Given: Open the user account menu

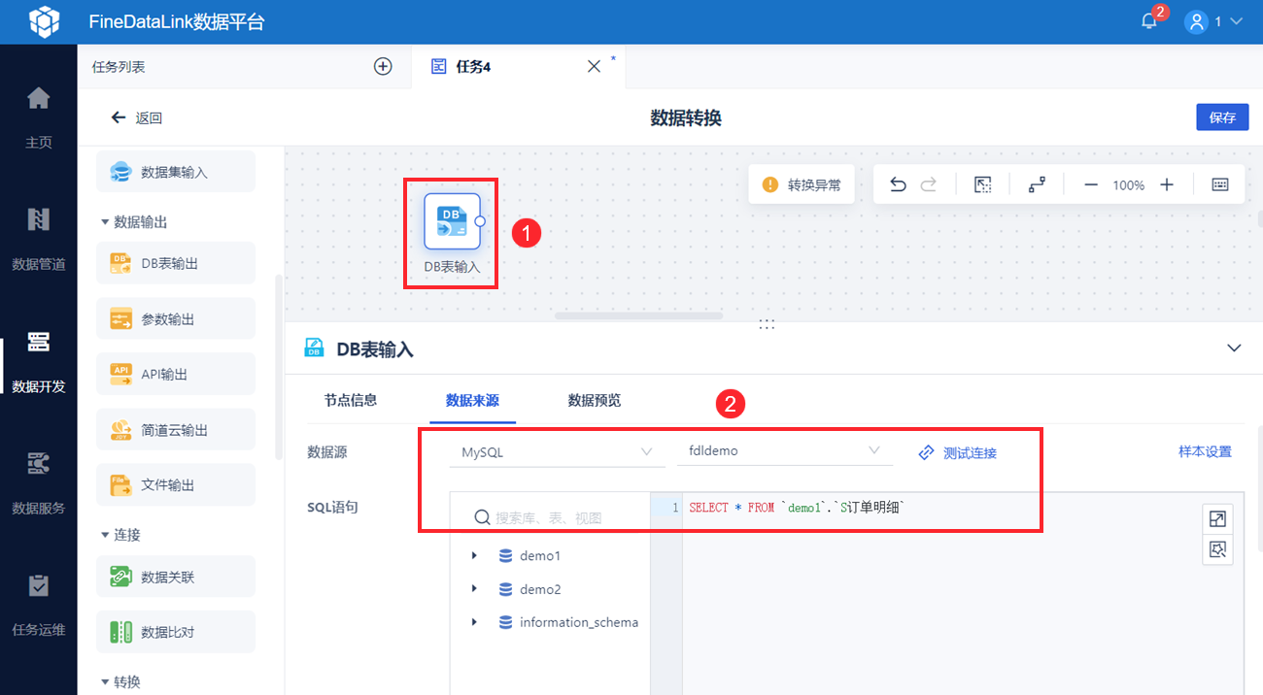Looking at the screenshot, I should tap(1213, 21).
